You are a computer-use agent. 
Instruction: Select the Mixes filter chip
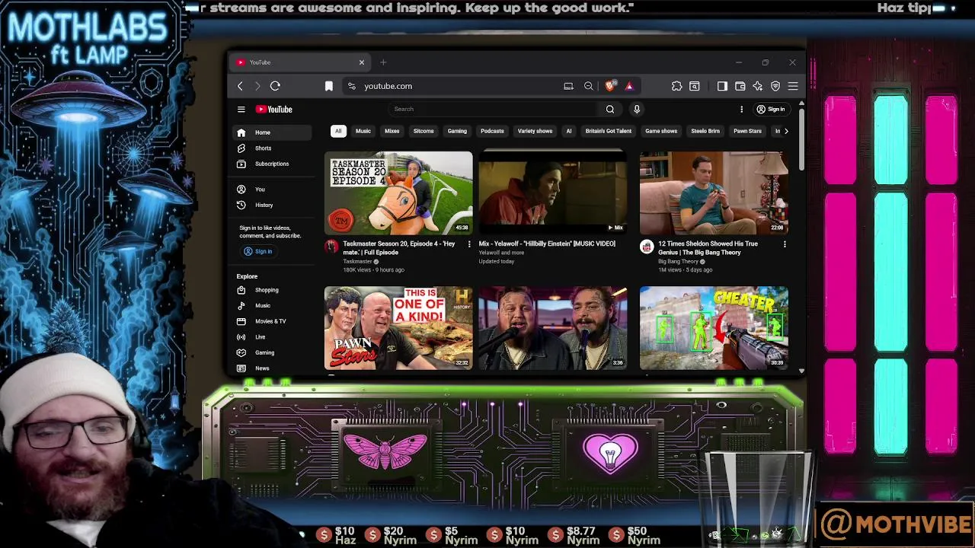tap(392, 131)
